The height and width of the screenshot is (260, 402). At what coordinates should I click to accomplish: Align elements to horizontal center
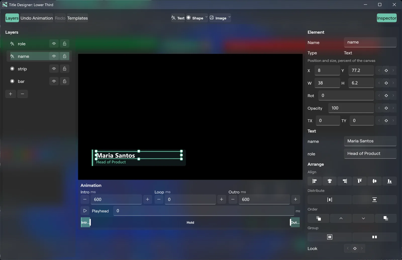[330, 181]
